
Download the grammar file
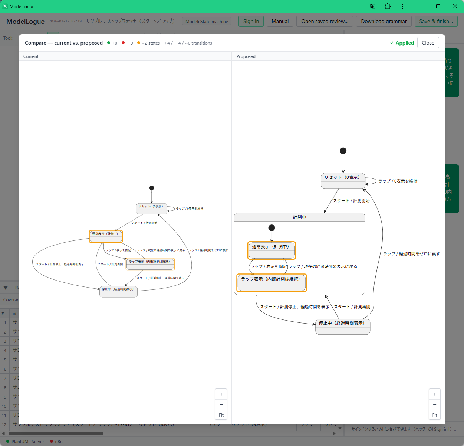pos(384,21)
